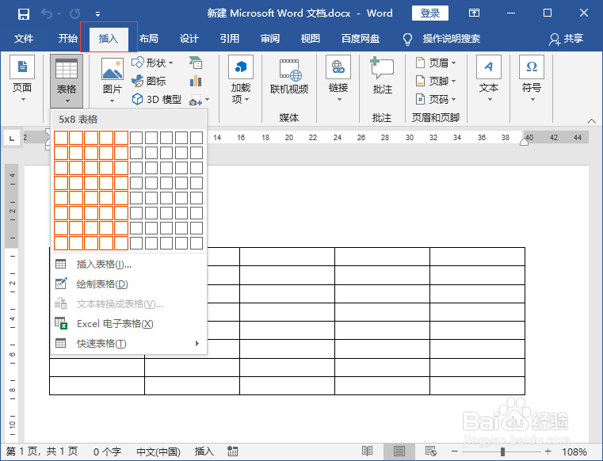Image resolution: width=603 pixels, height=461 pixels.
Task: Click the SmartArt icon
Action: click(196, 63)
